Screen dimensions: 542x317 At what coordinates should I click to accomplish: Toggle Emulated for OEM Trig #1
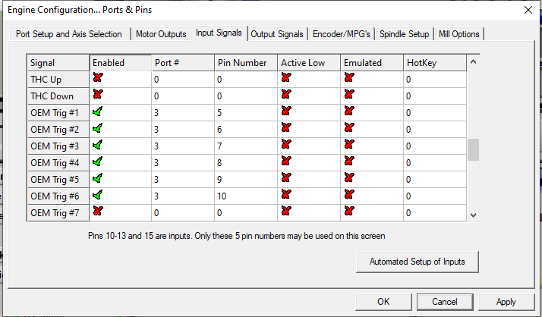click(349, 111)
